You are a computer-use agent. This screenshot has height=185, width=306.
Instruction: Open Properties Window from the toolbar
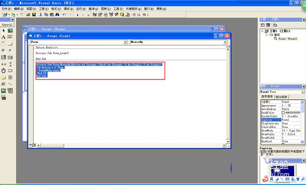pyautogui.click(x=100, y=15)
